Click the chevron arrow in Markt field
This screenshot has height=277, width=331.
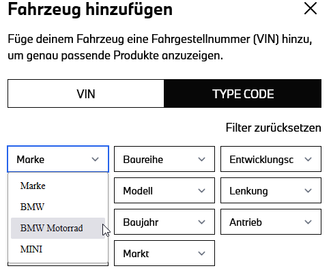[x=201, y=253]
